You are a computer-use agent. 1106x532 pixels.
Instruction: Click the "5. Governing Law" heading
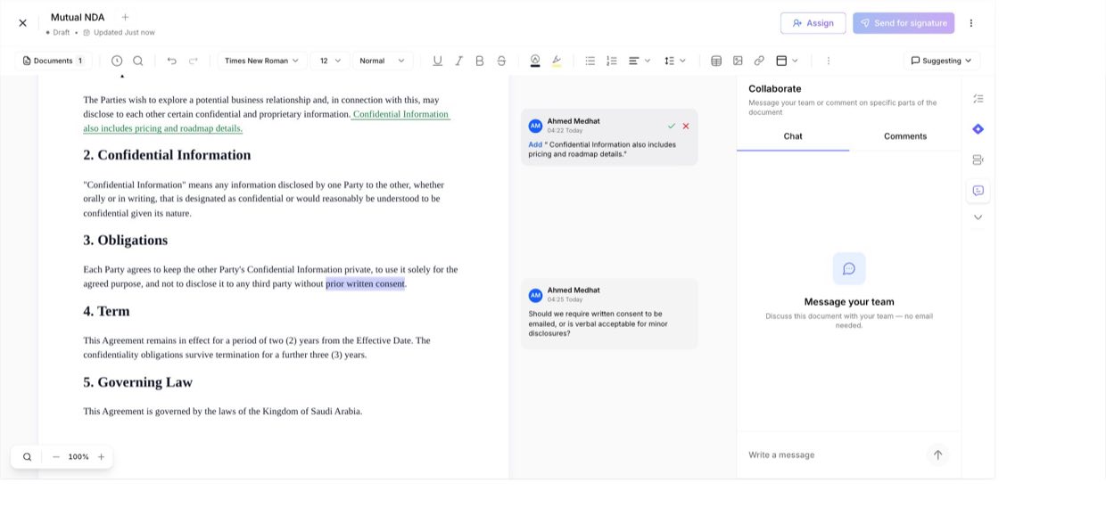[137, 382]
